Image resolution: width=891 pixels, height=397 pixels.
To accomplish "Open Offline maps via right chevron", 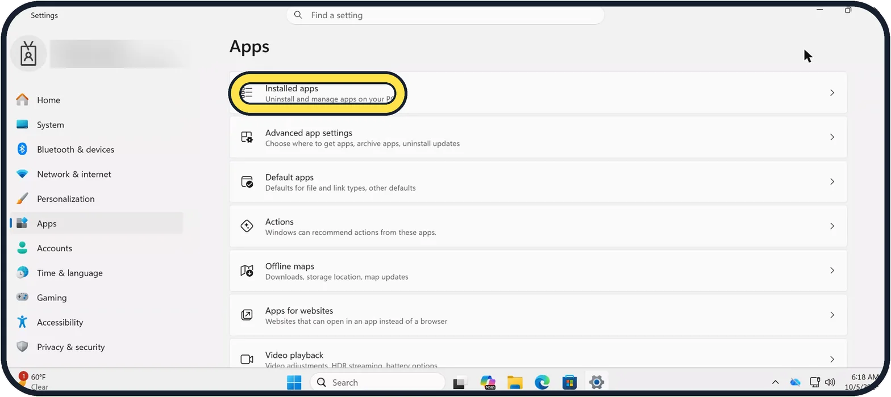I will tap(832, 271).
